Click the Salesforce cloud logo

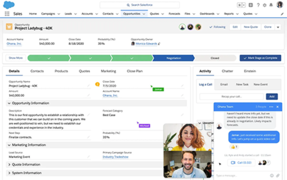(9, 5)
